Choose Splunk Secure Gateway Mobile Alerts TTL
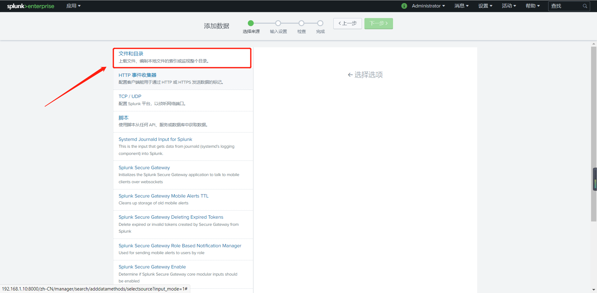This screenshot has height=293, width=597. (183, 200)
